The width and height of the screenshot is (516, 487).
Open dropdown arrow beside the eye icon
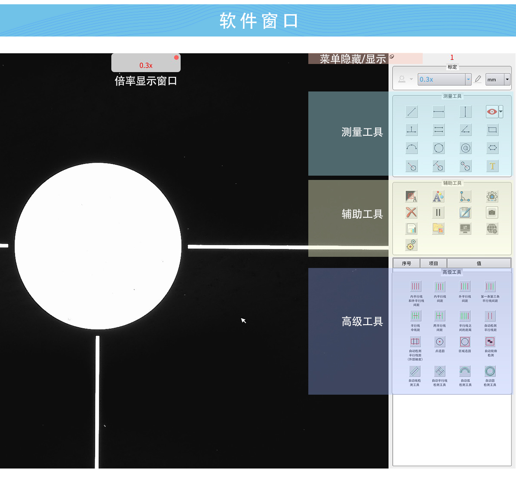click(501, 112)
